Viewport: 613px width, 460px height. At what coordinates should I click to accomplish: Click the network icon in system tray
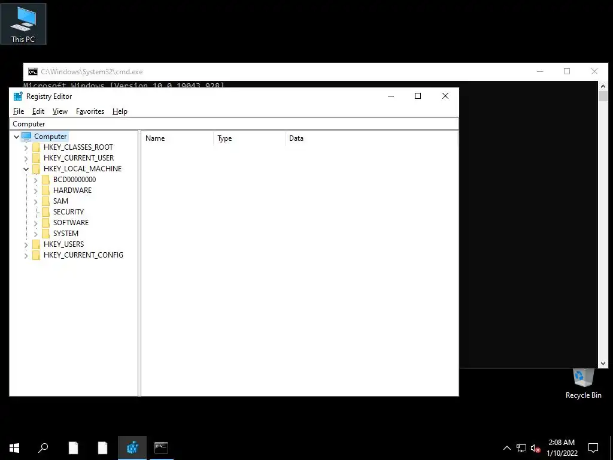click(521, 448)
